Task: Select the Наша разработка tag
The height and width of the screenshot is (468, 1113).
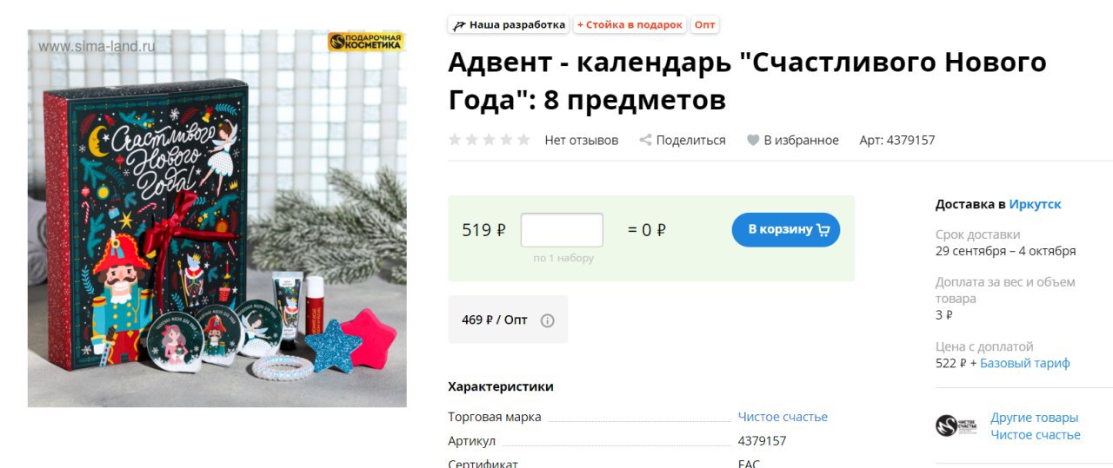Action: (x=509, y=25)
